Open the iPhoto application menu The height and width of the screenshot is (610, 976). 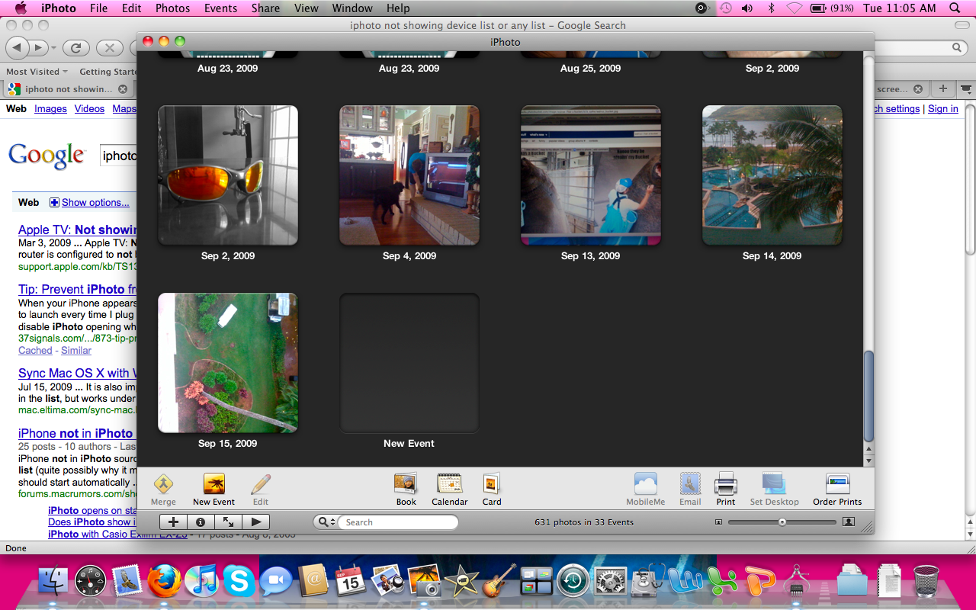[59, 8]
